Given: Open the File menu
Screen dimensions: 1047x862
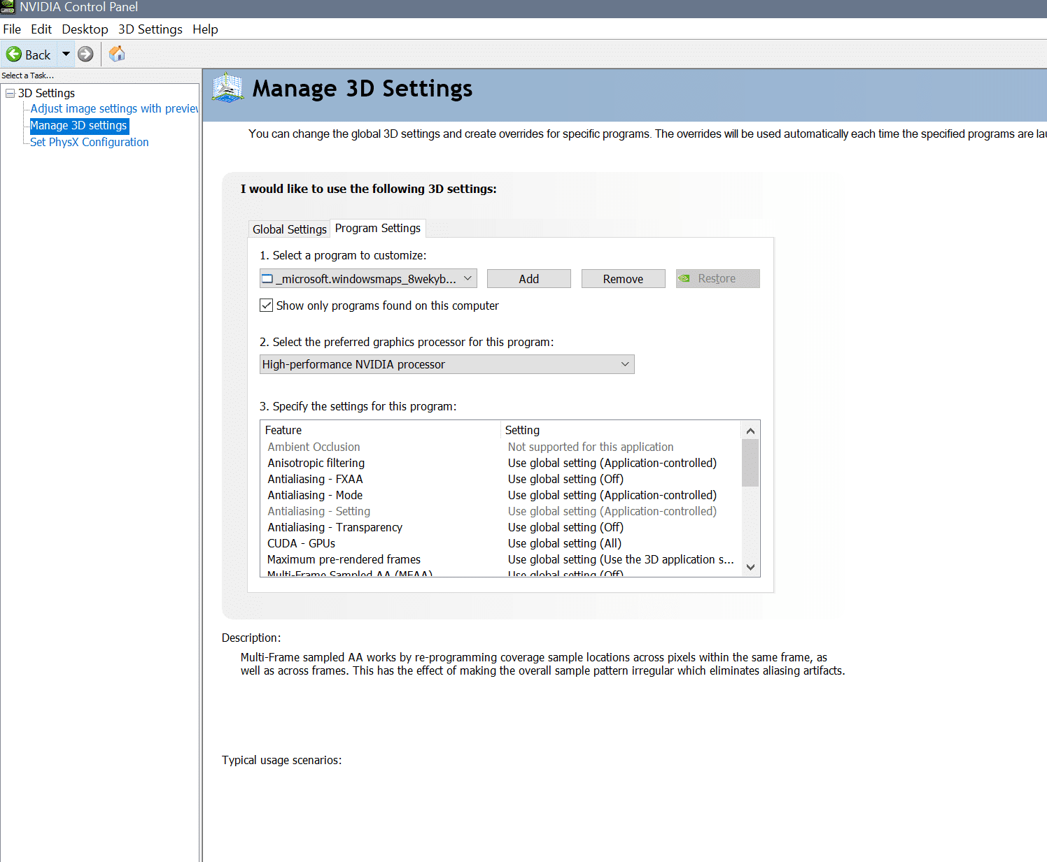Looking at the screenshot, I should (x=12, y=29).
